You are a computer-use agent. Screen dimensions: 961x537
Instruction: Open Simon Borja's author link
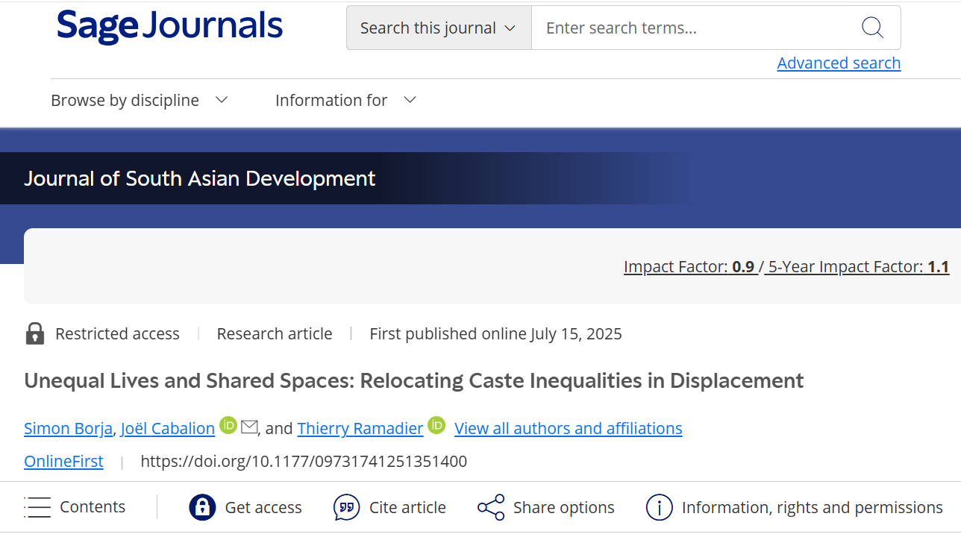[x=68, y=428]
